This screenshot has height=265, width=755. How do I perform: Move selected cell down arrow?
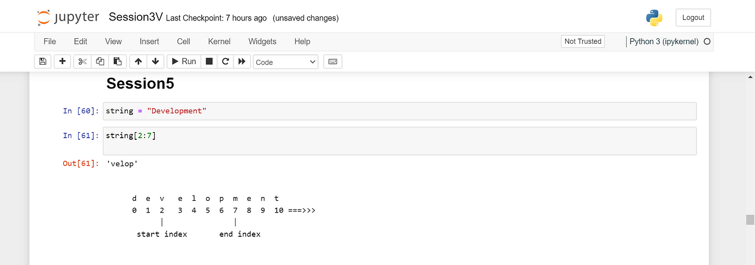(155, 62)
